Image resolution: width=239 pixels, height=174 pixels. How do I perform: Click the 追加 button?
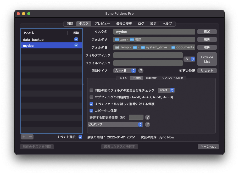tap(207, 32)
